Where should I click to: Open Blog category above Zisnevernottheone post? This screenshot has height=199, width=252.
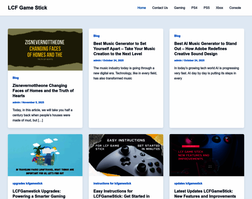(x=16, y=78)
